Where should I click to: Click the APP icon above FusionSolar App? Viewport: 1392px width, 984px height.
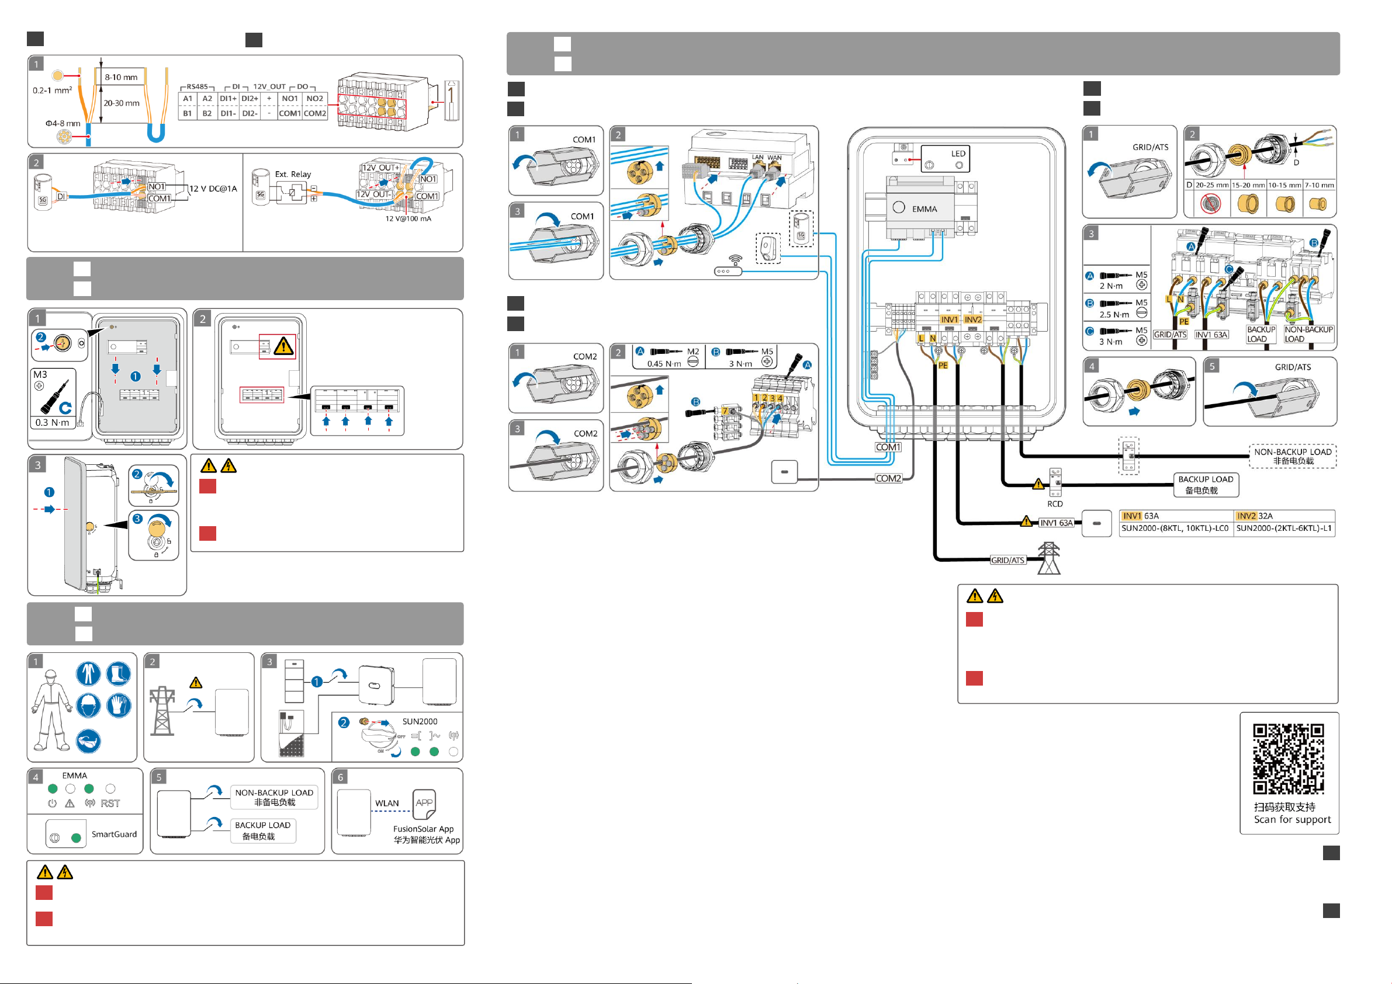point(424,804)
